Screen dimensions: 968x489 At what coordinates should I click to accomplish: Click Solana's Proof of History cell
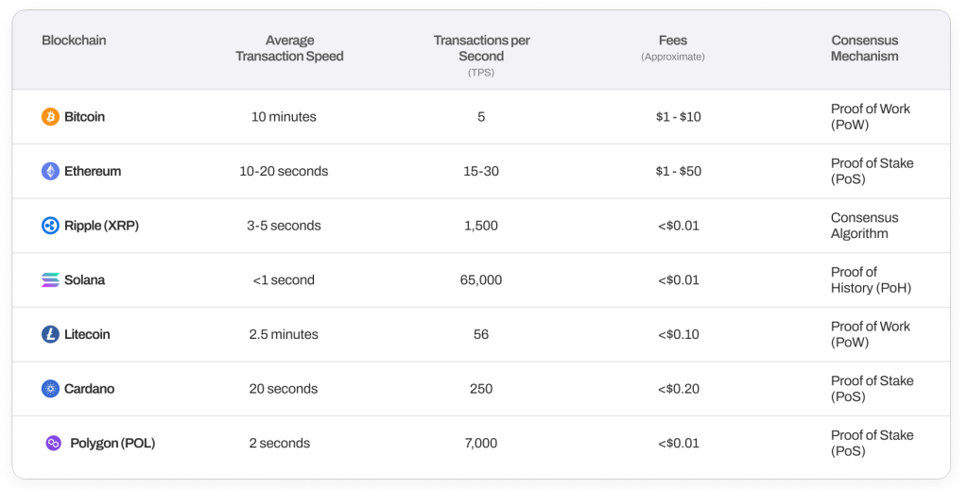871,279
